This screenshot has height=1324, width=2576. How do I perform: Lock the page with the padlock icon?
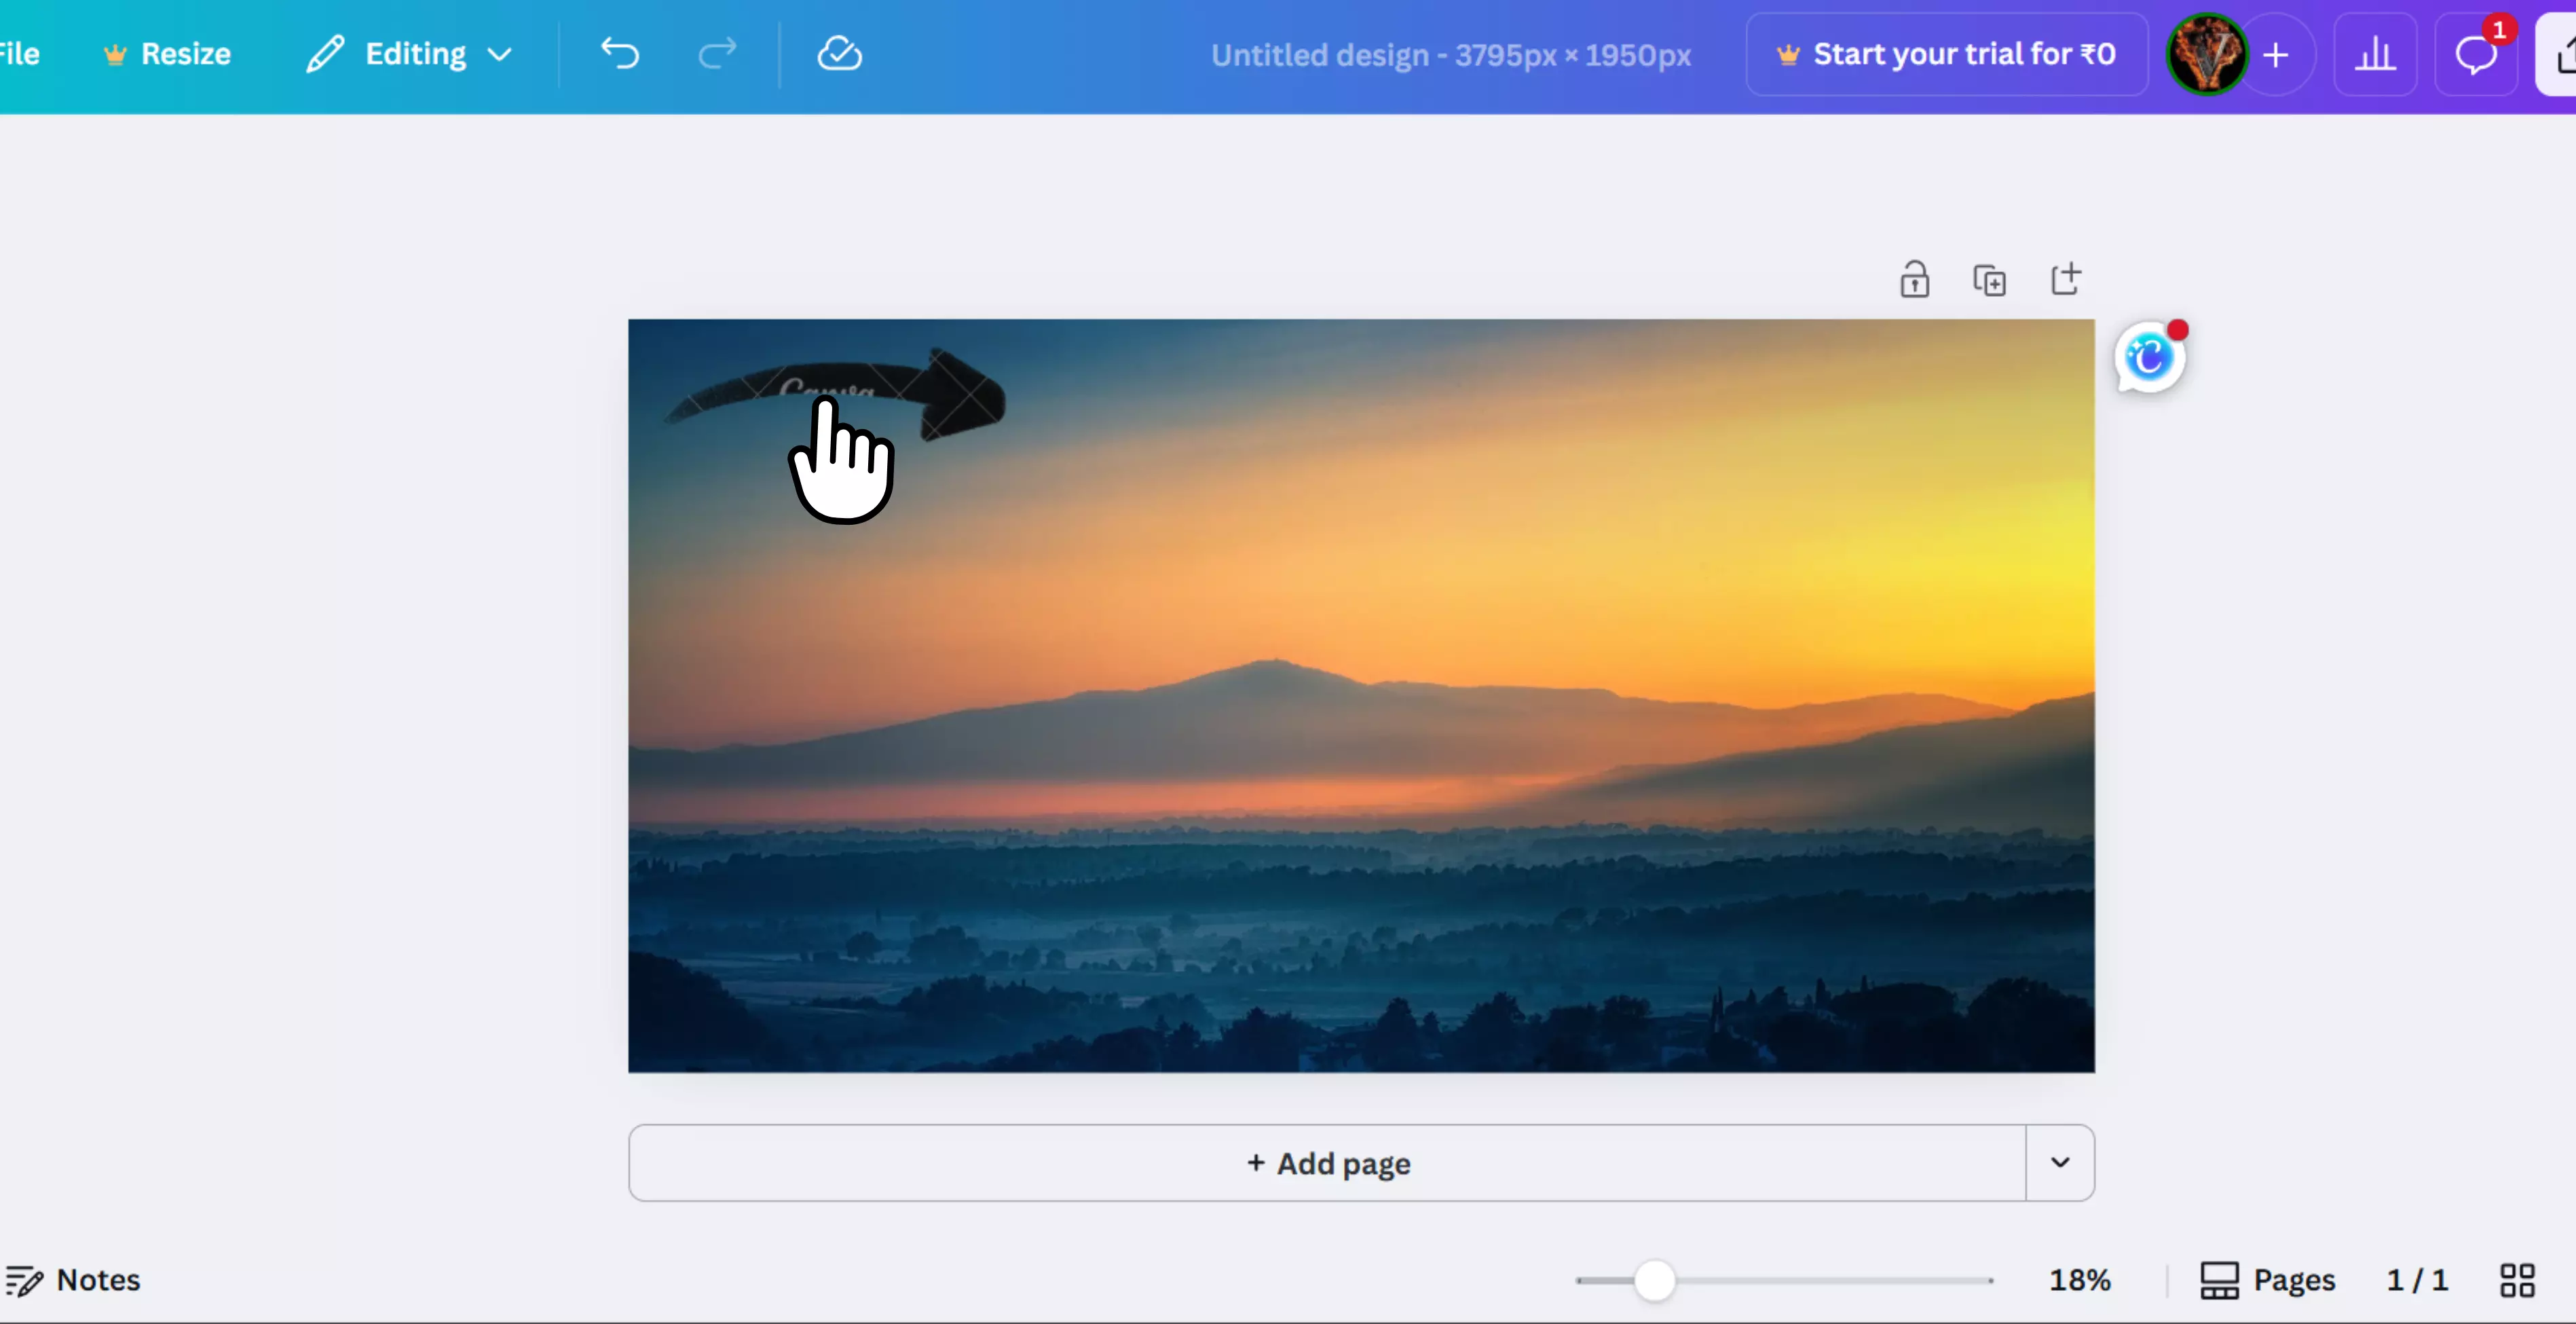point(1914,280)
